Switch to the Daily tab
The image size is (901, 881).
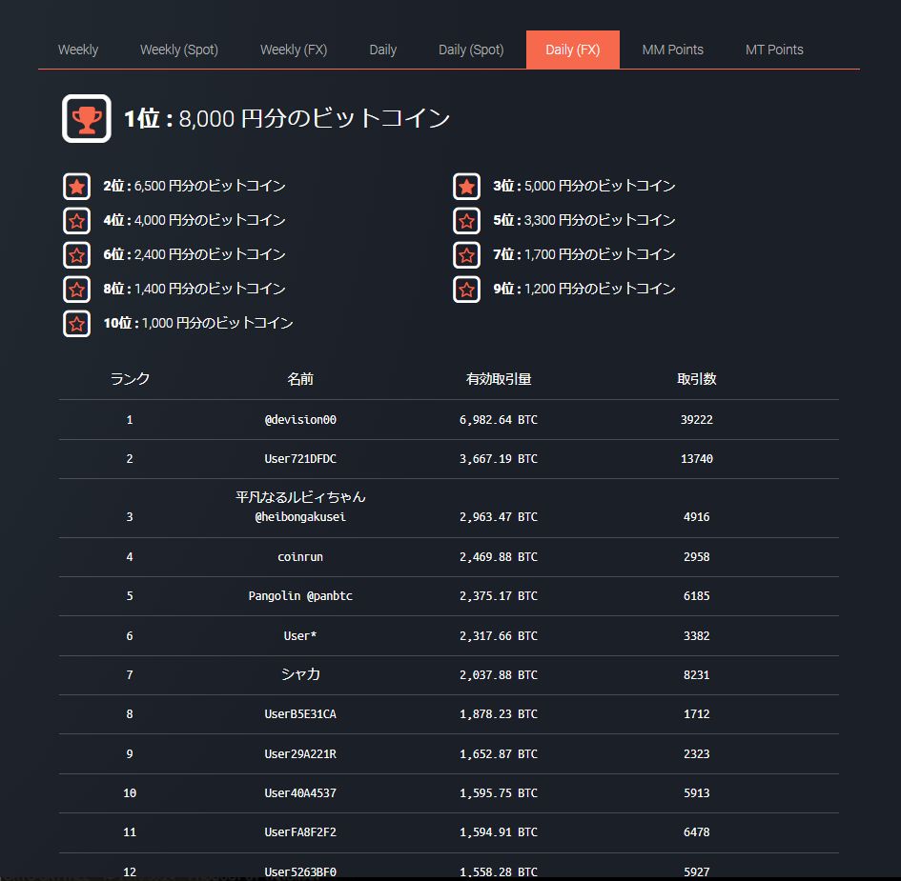pyautogui.click(x=382, y=50)
